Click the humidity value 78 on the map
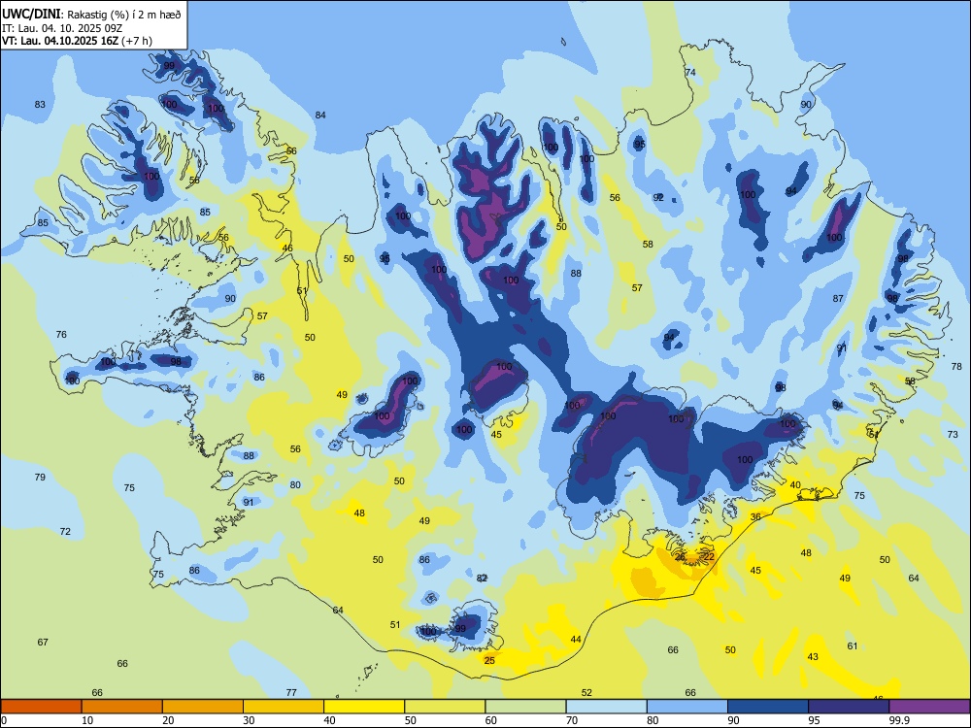Viewport: 971px width, 728px height. (x=956, y=367)
